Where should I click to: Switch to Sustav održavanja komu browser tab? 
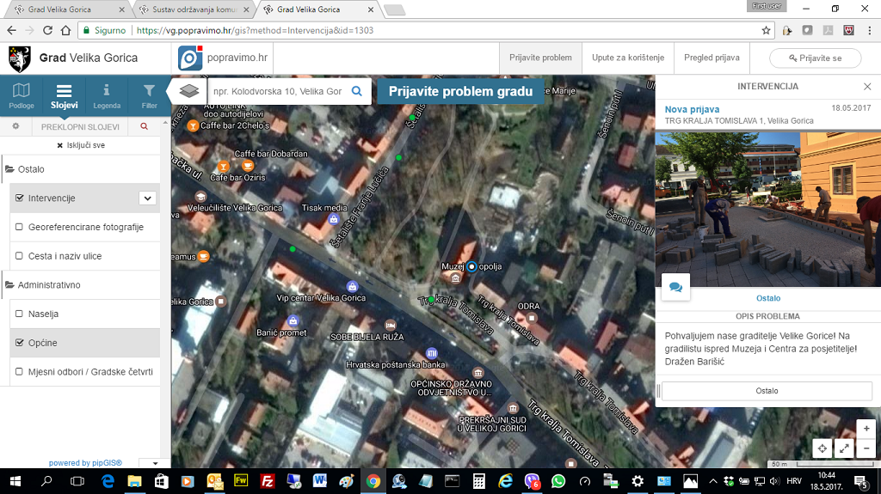pos(194,9)
